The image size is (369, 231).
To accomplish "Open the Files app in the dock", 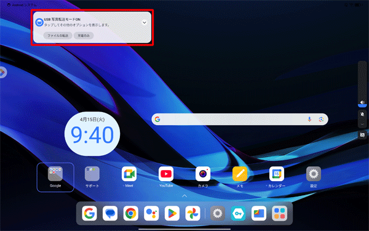I will coord(259,213).
